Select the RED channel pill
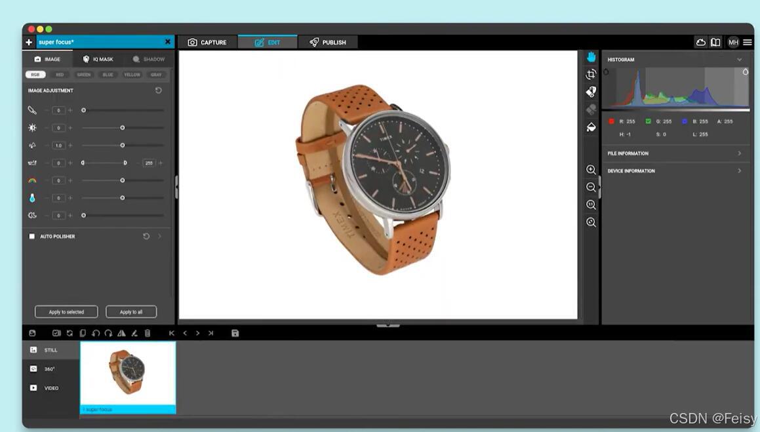Screen dimensions: 760x432 60,75
